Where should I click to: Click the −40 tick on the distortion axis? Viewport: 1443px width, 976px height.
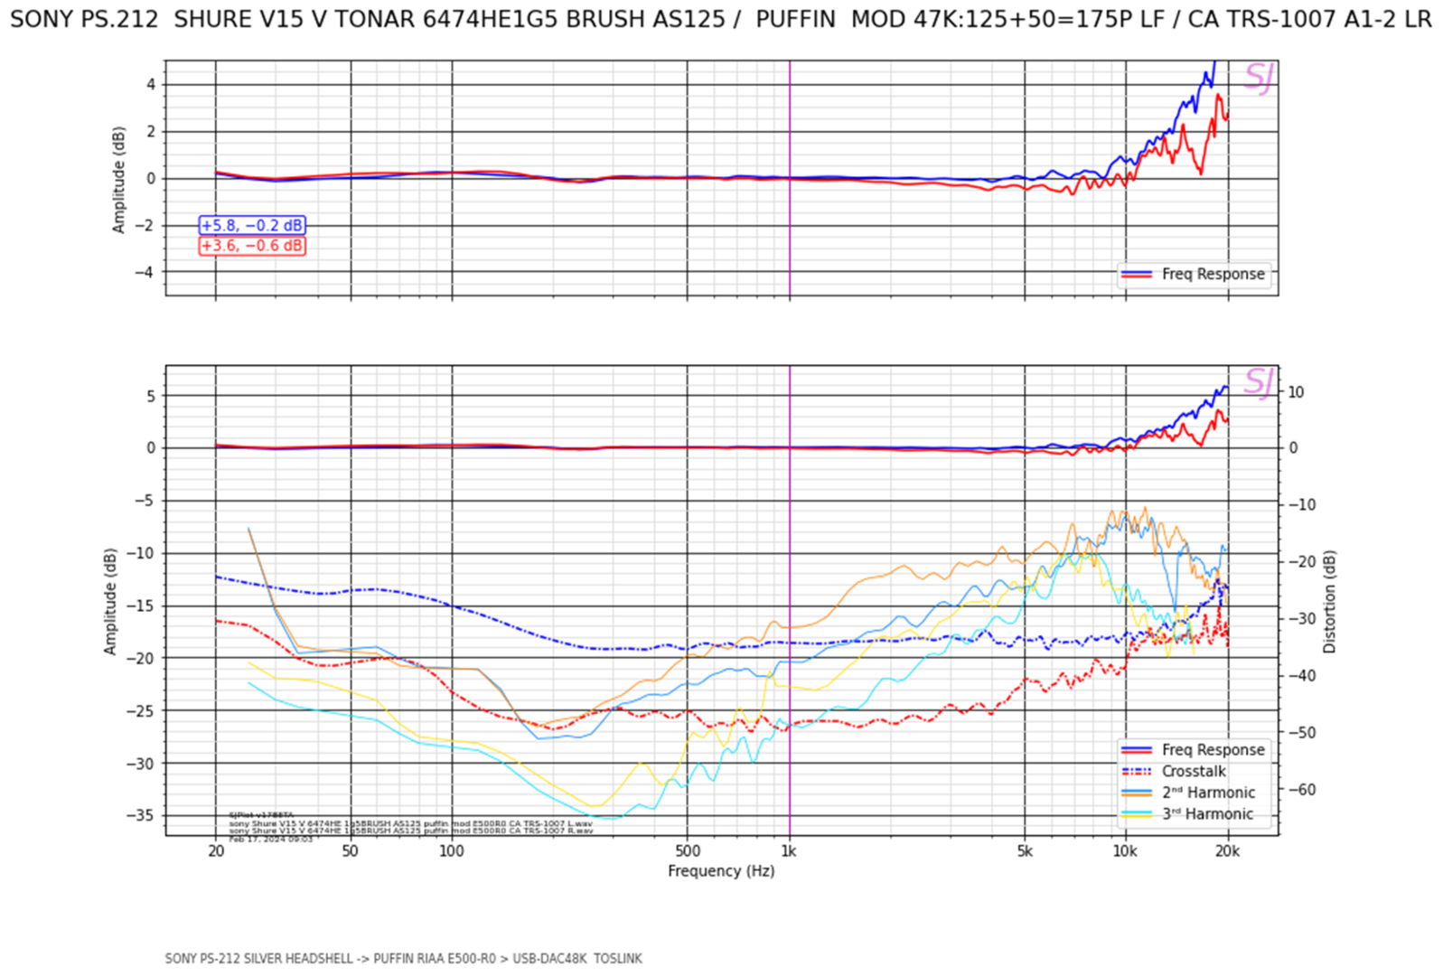(x=1302, y=676)
